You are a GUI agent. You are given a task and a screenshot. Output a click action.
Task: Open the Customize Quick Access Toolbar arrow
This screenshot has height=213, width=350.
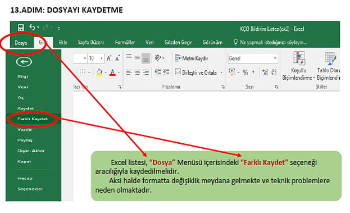coord(58,28)
